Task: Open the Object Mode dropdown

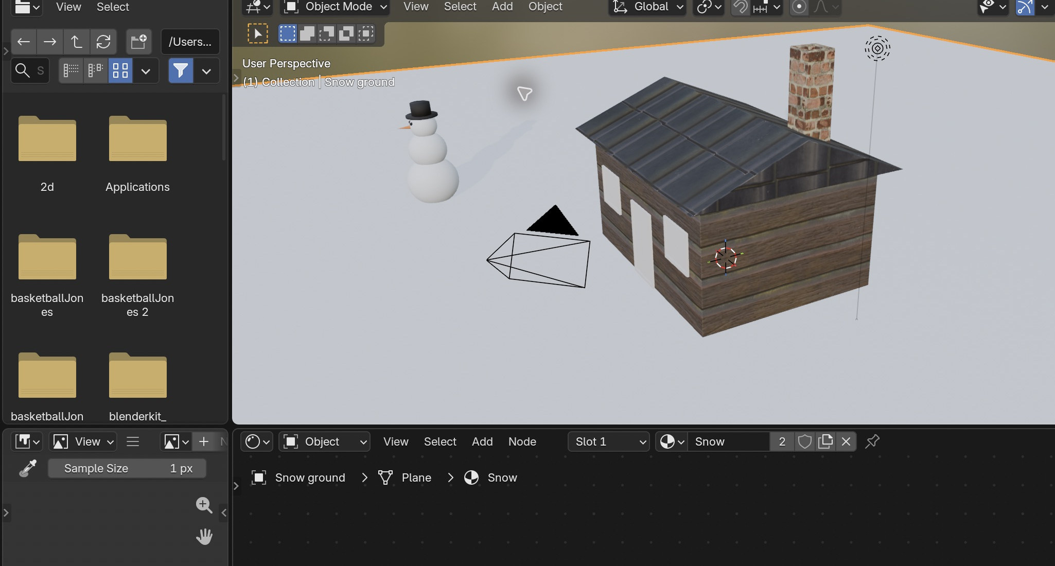Action: (x=336, y=7)
